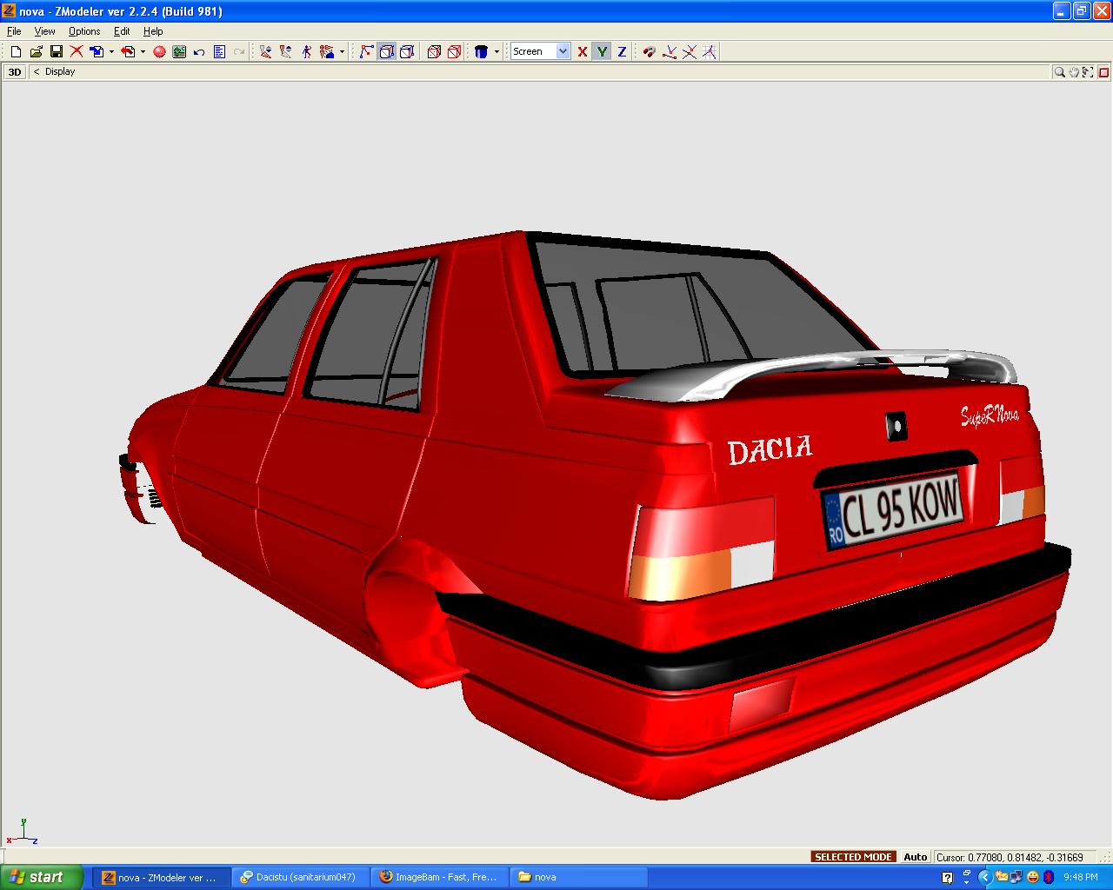Toggle the active blue cube level icon

(386, 52)
